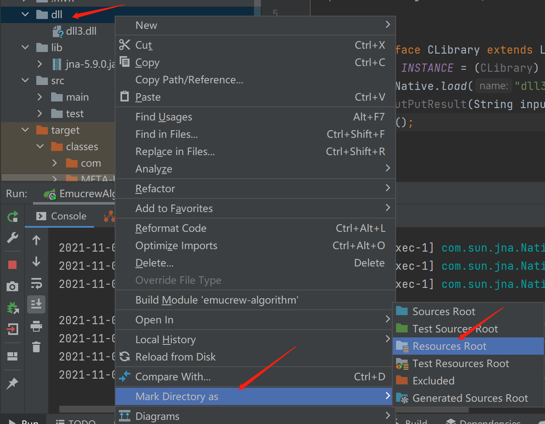Toggle soft-wrap in the console

(x=36, y=283)
